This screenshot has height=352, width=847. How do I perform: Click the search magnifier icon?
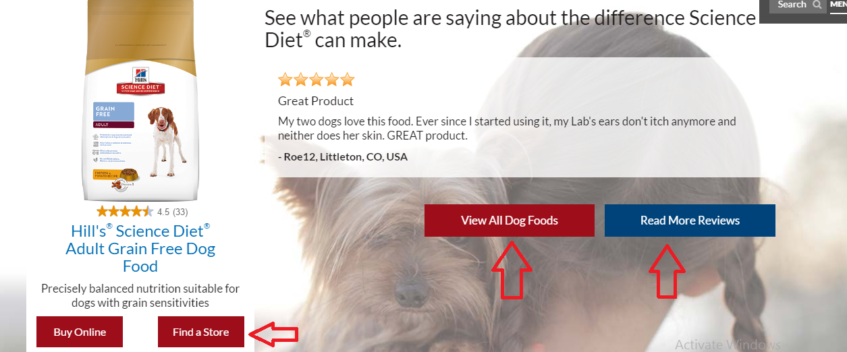point(817,5)
